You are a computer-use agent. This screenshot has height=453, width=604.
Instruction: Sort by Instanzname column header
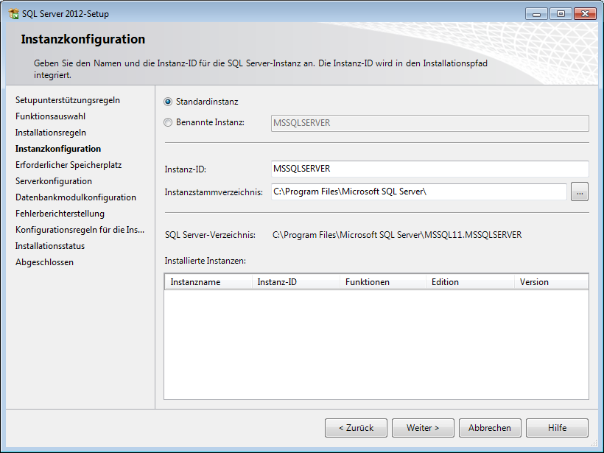[208, 282]
